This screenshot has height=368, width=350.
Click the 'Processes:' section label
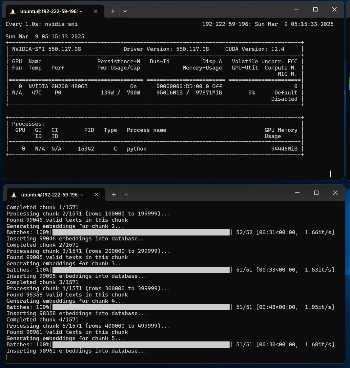28,124
